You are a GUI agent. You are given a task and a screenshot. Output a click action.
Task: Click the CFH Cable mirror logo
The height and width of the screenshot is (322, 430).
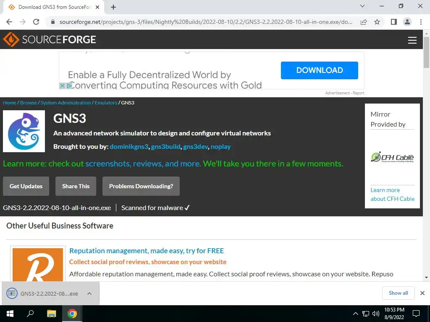[x=392, y=157]
